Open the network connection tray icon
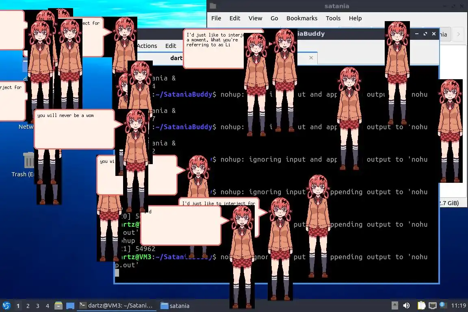 pyautogui.click(x=433, y=305)
